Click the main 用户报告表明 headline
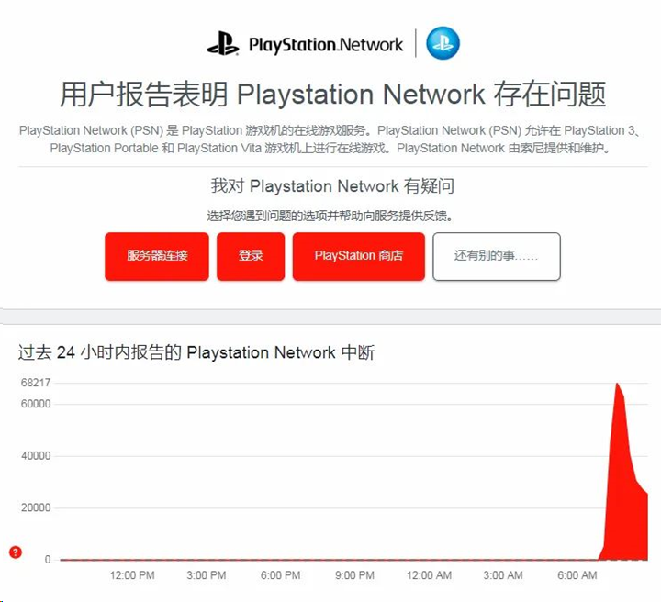The height and width of the screenshot is (602, 661). (x=330, y=94)
